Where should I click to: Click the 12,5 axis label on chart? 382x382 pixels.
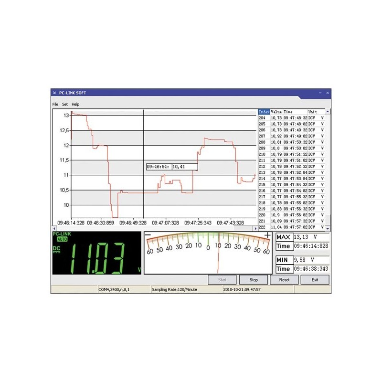click(64, 130)
